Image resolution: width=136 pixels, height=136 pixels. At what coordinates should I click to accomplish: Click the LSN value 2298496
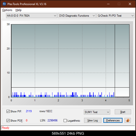pos(52,121)
